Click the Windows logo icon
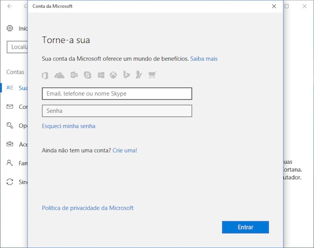The height and width of the screenshot is (248, 314). pos(101,75)
